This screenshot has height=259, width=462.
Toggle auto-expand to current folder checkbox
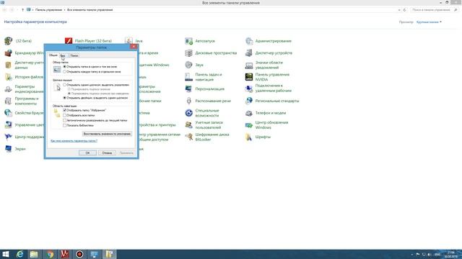click(x=64, y=120)
